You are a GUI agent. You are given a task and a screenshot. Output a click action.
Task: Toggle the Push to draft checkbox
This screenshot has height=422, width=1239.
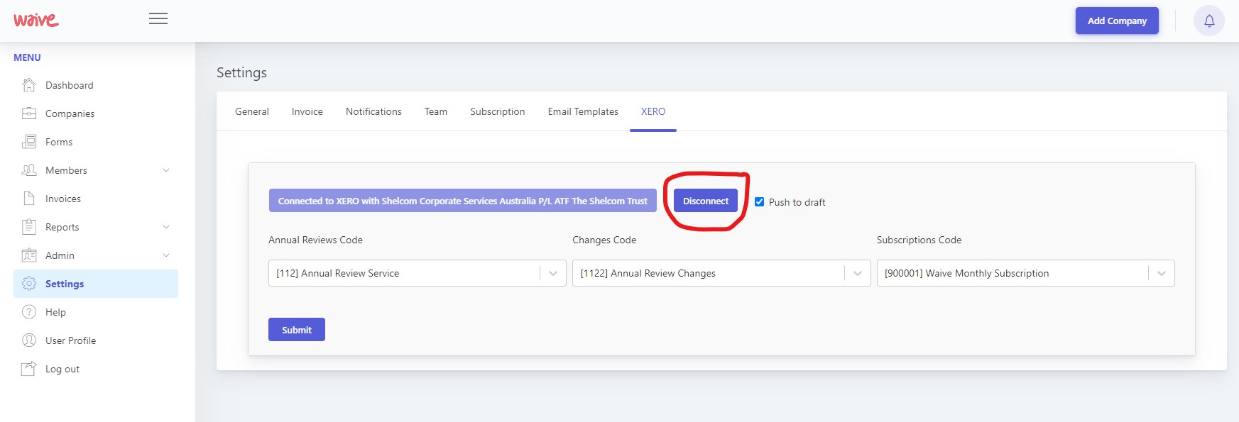tap(759, 202)
